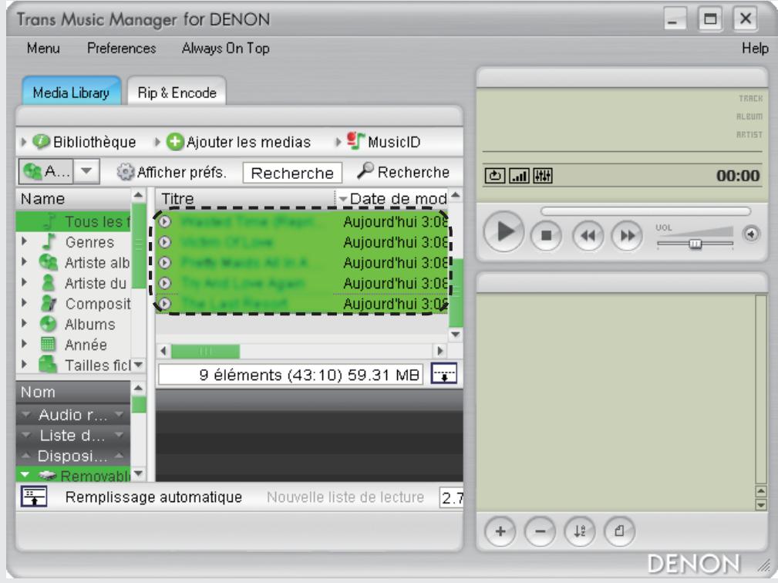Toggle the repeat mode icon in player display
The height and width of the screenshot is (583, 778).
495,176
